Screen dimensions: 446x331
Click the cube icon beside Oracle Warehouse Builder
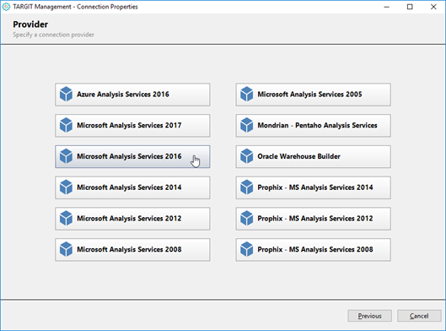coord(247,156)
